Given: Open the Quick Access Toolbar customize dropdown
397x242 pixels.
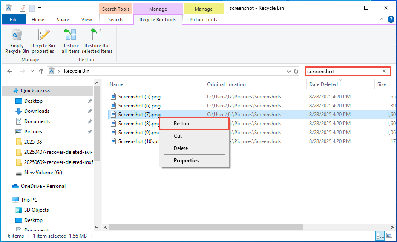Looking at the screenshot, I should (40, 8).
